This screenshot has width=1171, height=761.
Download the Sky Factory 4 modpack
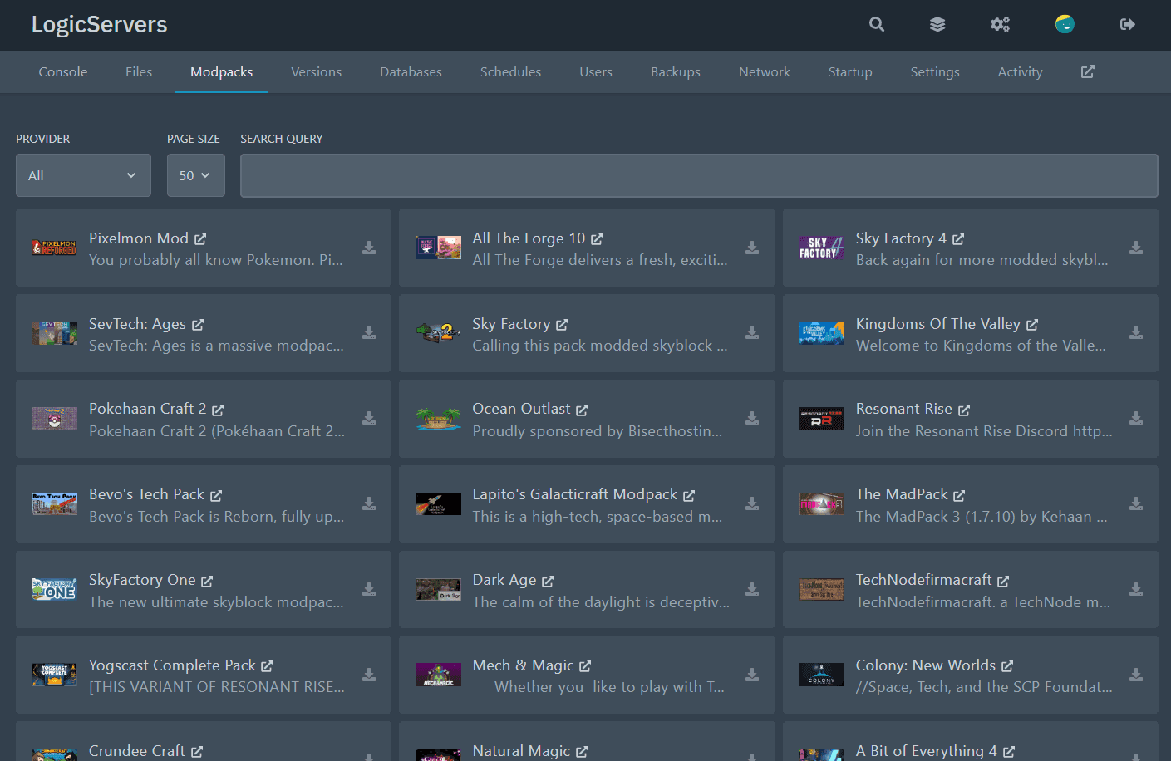1136,248
